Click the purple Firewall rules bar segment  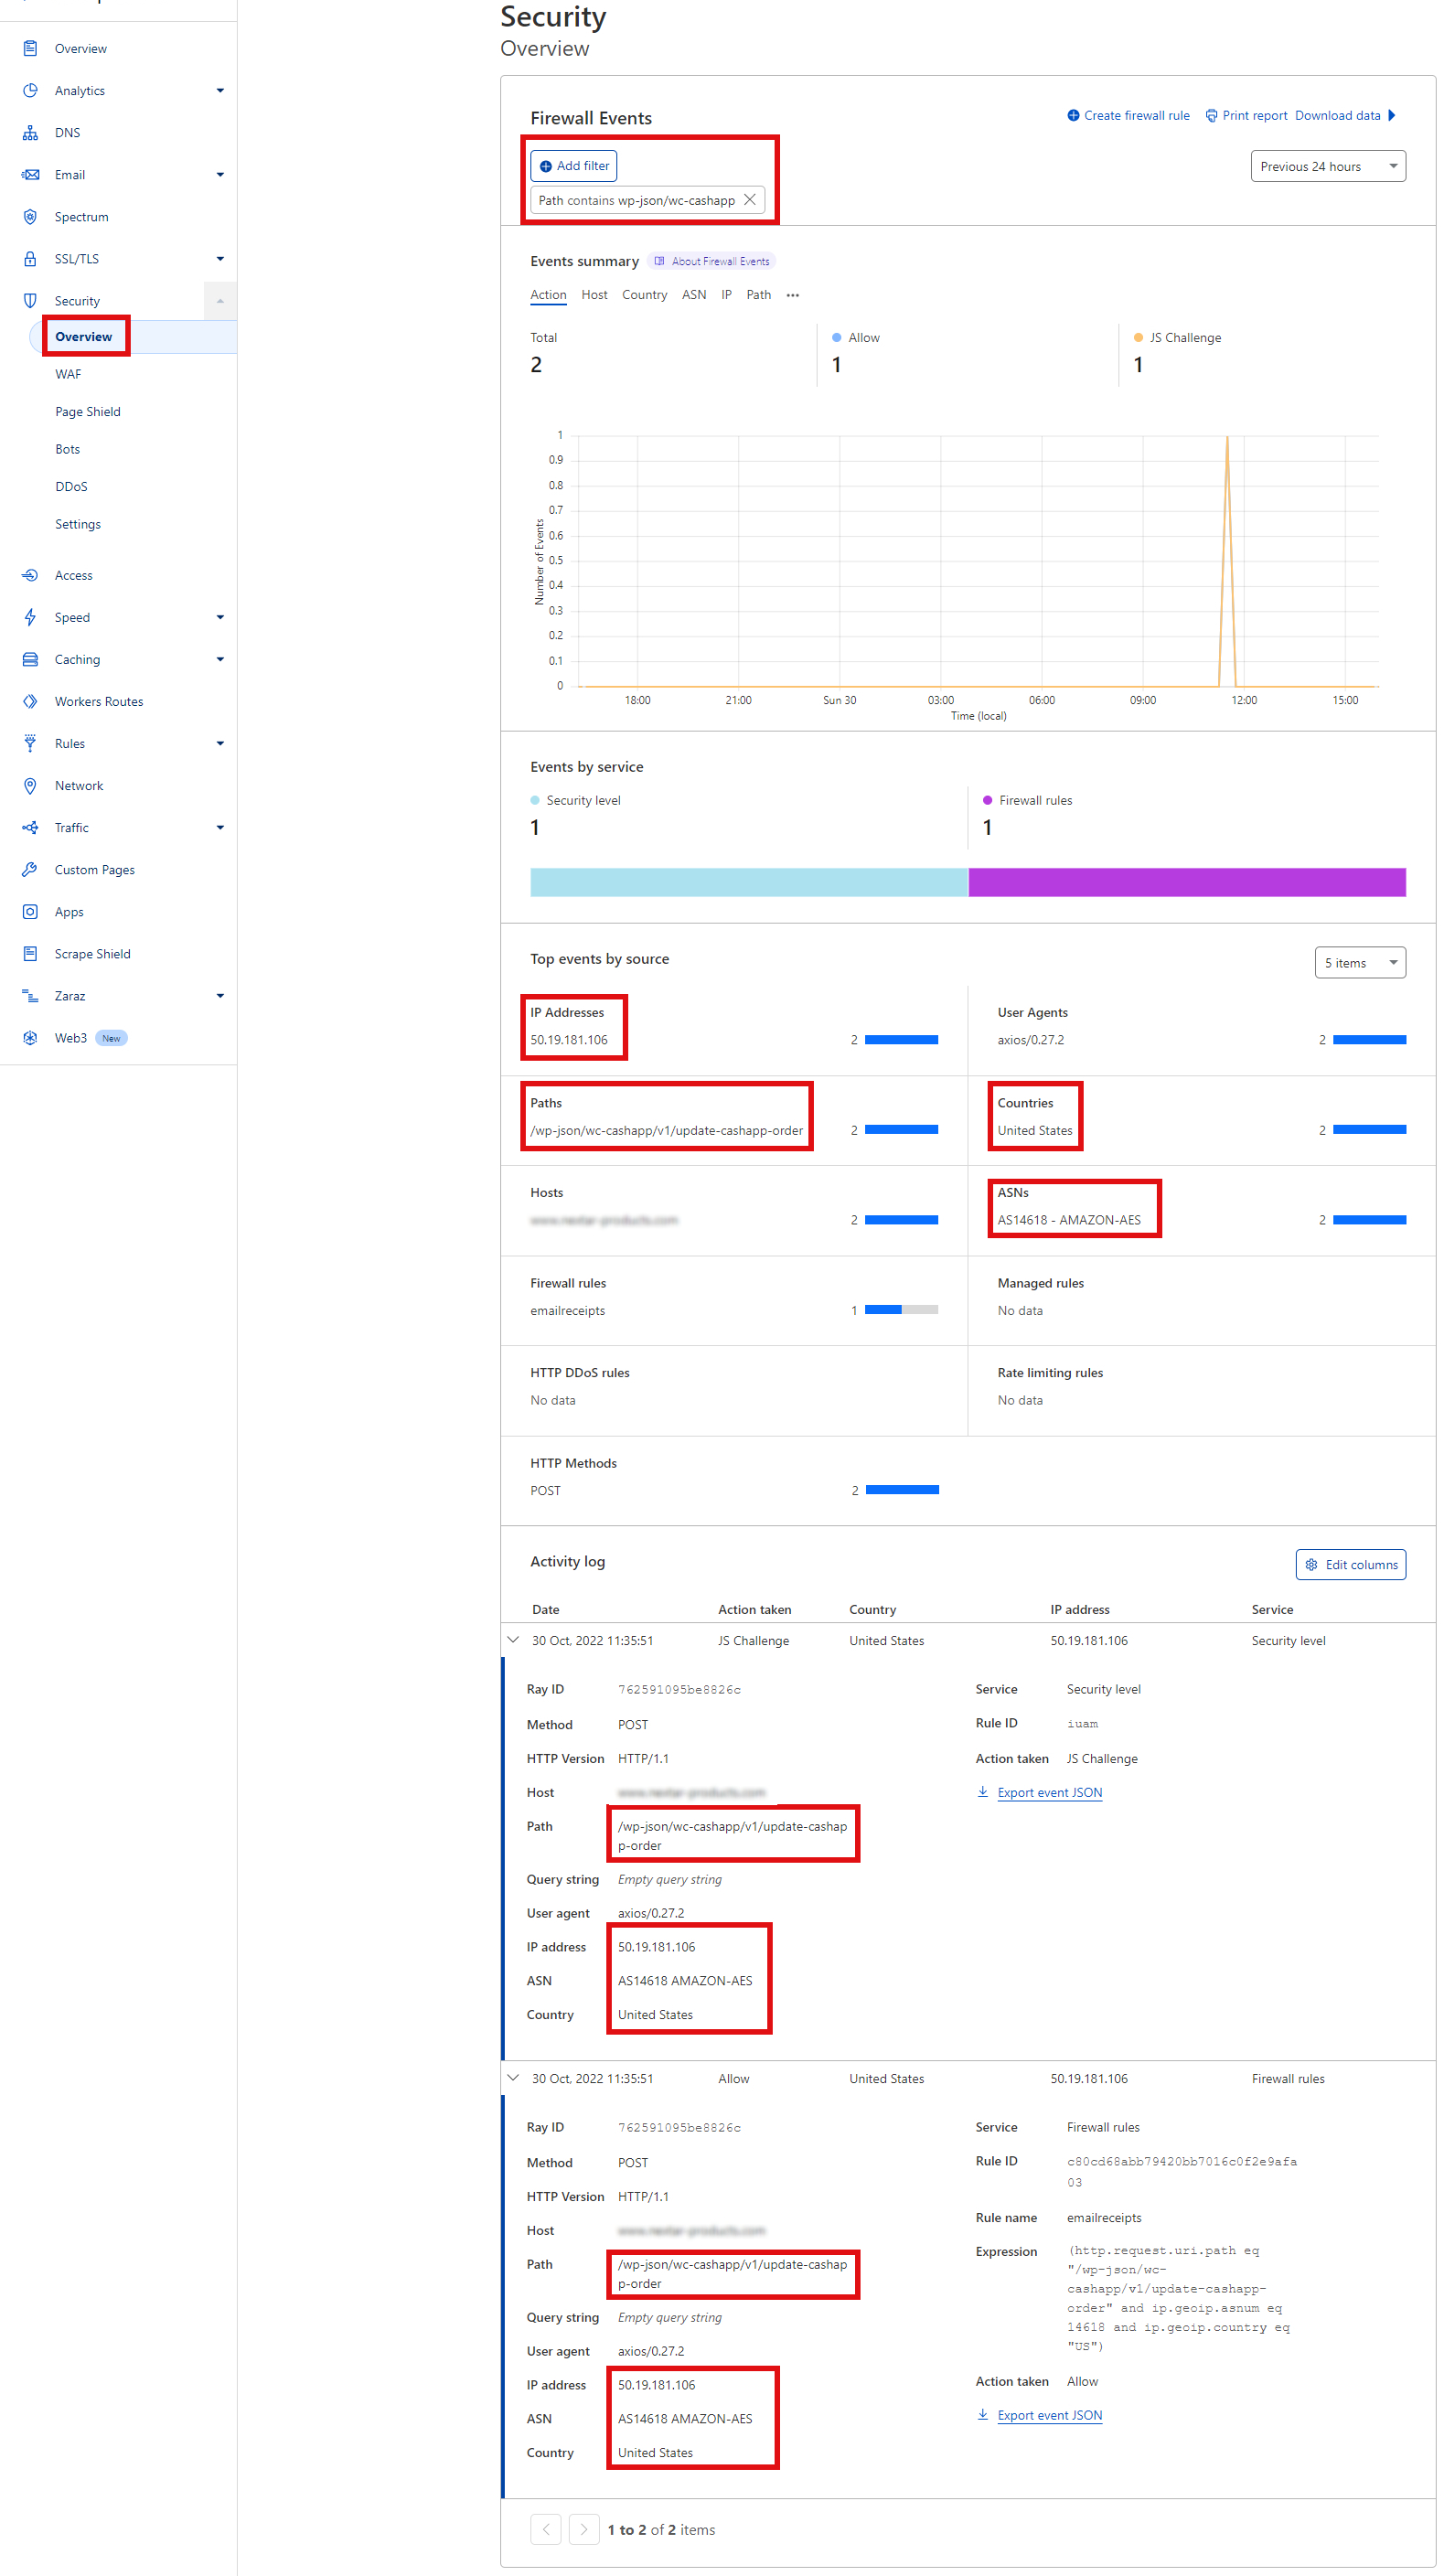point(1187,882)
